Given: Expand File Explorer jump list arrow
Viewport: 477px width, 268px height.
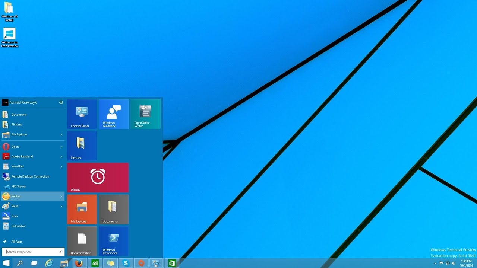Looking at the screenshot, I should tap(61, 135).
